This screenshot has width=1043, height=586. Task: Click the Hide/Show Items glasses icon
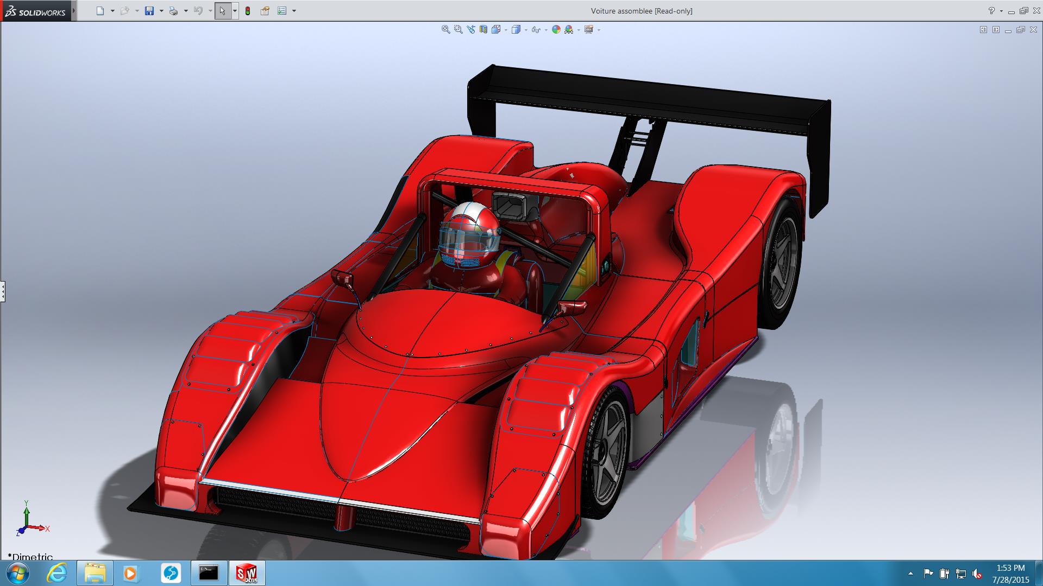536,30
